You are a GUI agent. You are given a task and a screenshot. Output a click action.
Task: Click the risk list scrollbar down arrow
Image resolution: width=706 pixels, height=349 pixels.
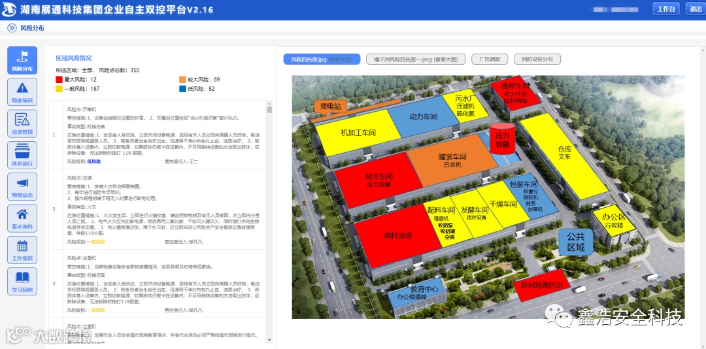click(x=269, y=340)
